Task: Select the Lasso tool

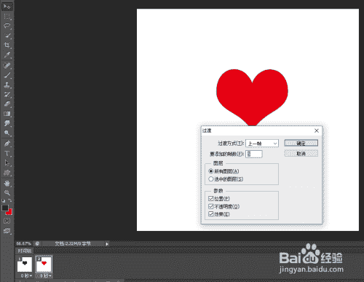Action: tap(7, 26)
